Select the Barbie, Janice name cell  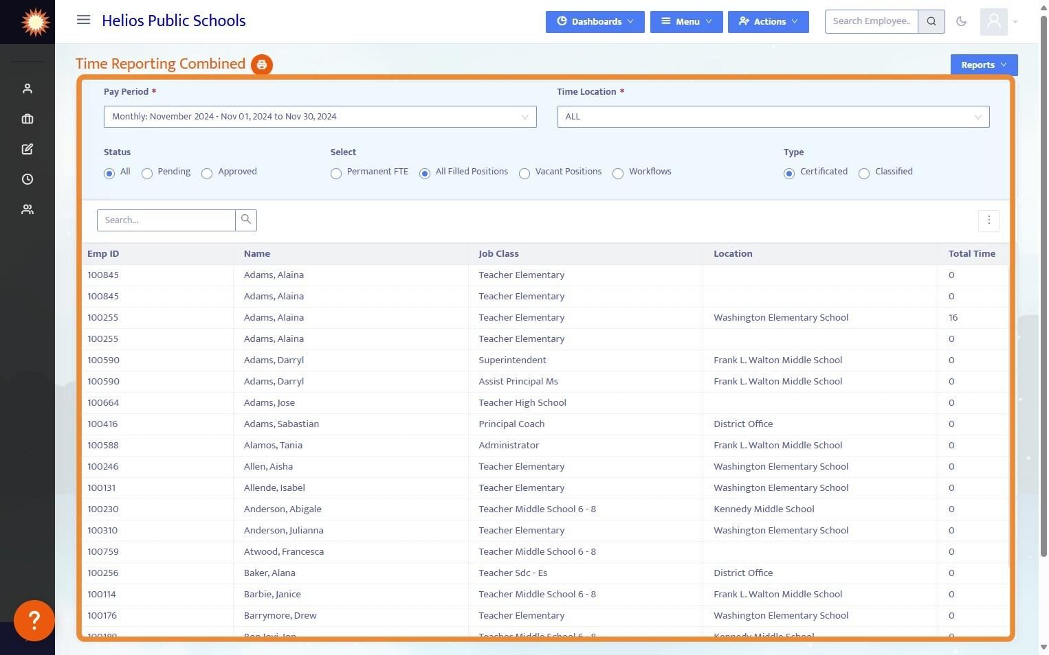(x=272, y=595)
